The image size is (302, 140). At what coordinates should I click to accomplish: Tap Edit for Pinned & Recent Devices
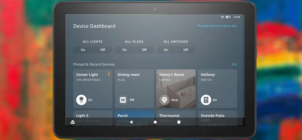(234, 64)
